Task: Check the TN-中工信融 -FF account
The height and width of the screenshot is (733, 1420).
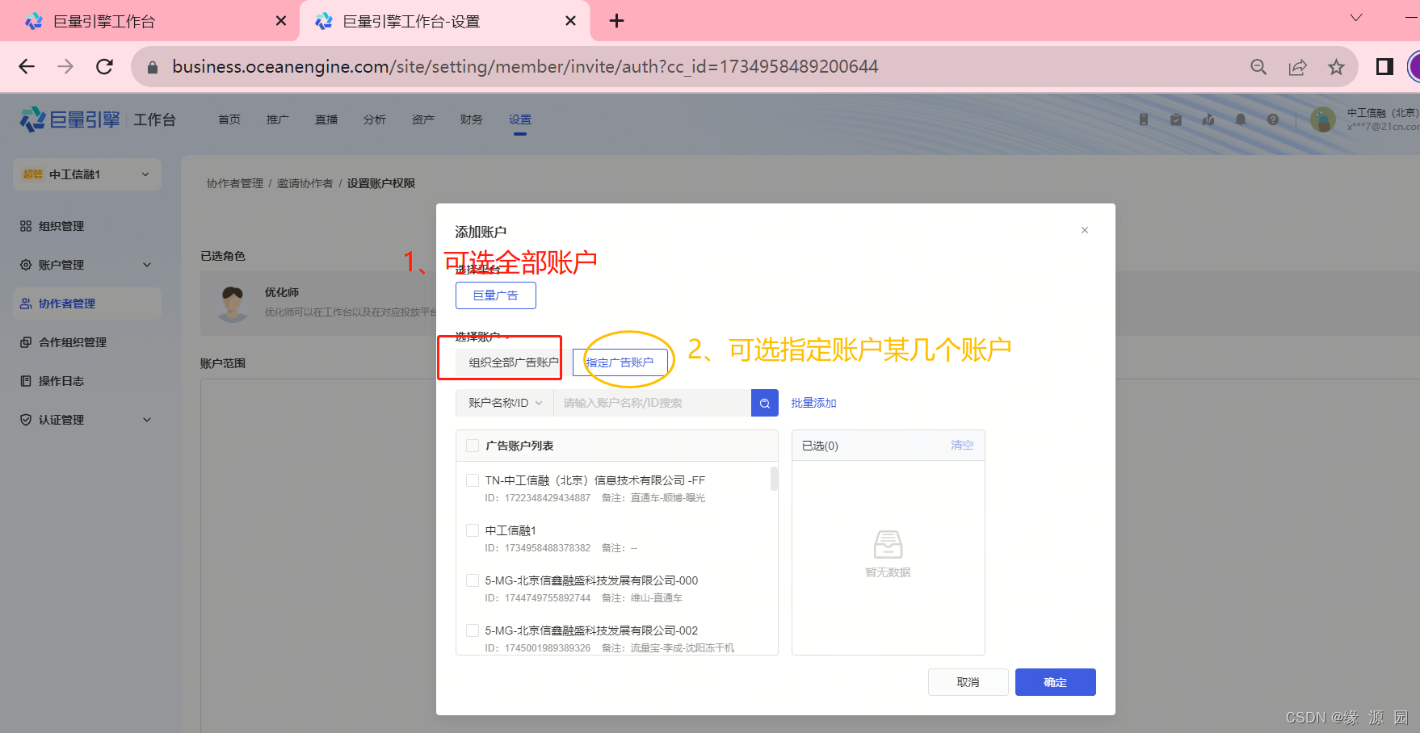Action: [473, 480]
